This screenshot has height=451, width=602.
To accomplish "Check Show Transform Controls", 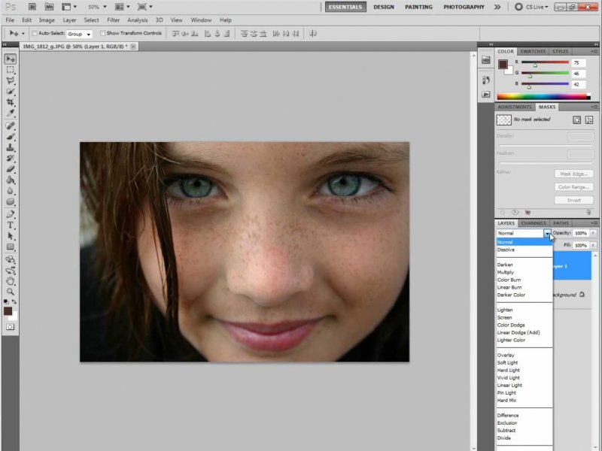I will tap(103, 34).
